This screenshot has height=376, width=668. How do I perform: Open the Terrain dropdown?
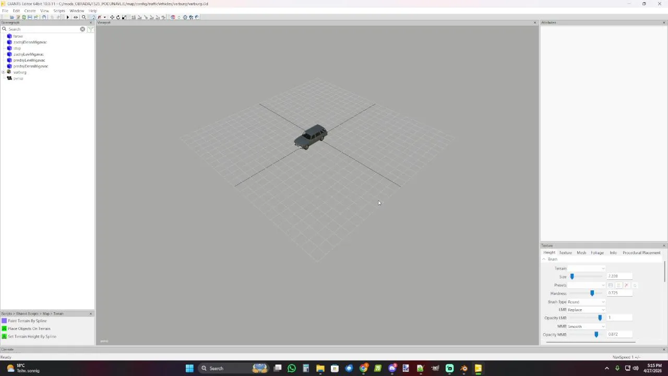587,268
